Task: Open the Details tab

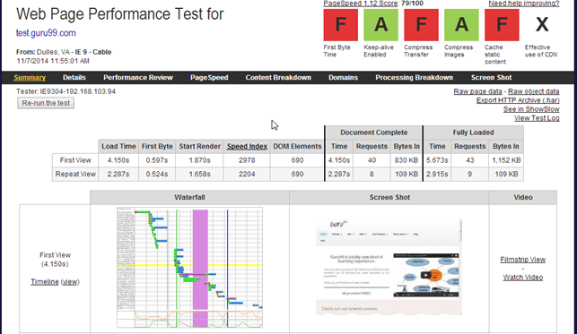Action: pyautogui.click(x=74, y=77)
